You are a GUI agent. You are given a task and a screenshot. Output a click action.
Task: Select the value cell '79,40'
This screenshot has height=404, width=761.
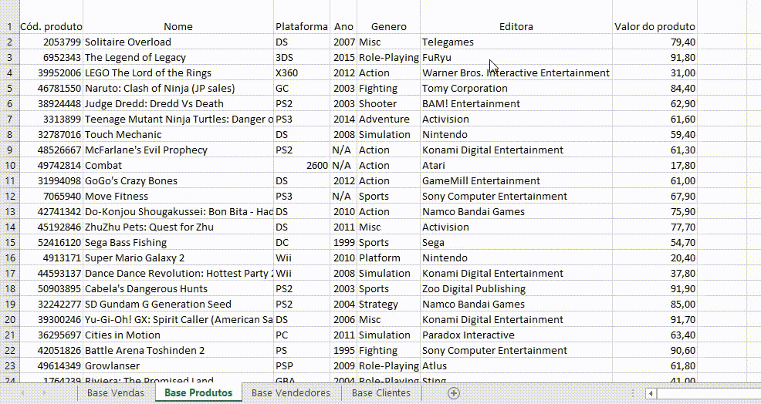click(654, 42)
